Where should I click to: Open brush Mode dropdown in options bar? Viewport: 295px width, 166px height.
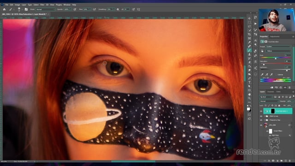(x=45, y=9)
